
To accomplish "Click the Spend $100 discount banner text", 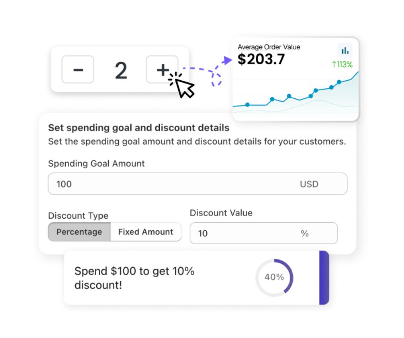I will click(x=134, y=278).
